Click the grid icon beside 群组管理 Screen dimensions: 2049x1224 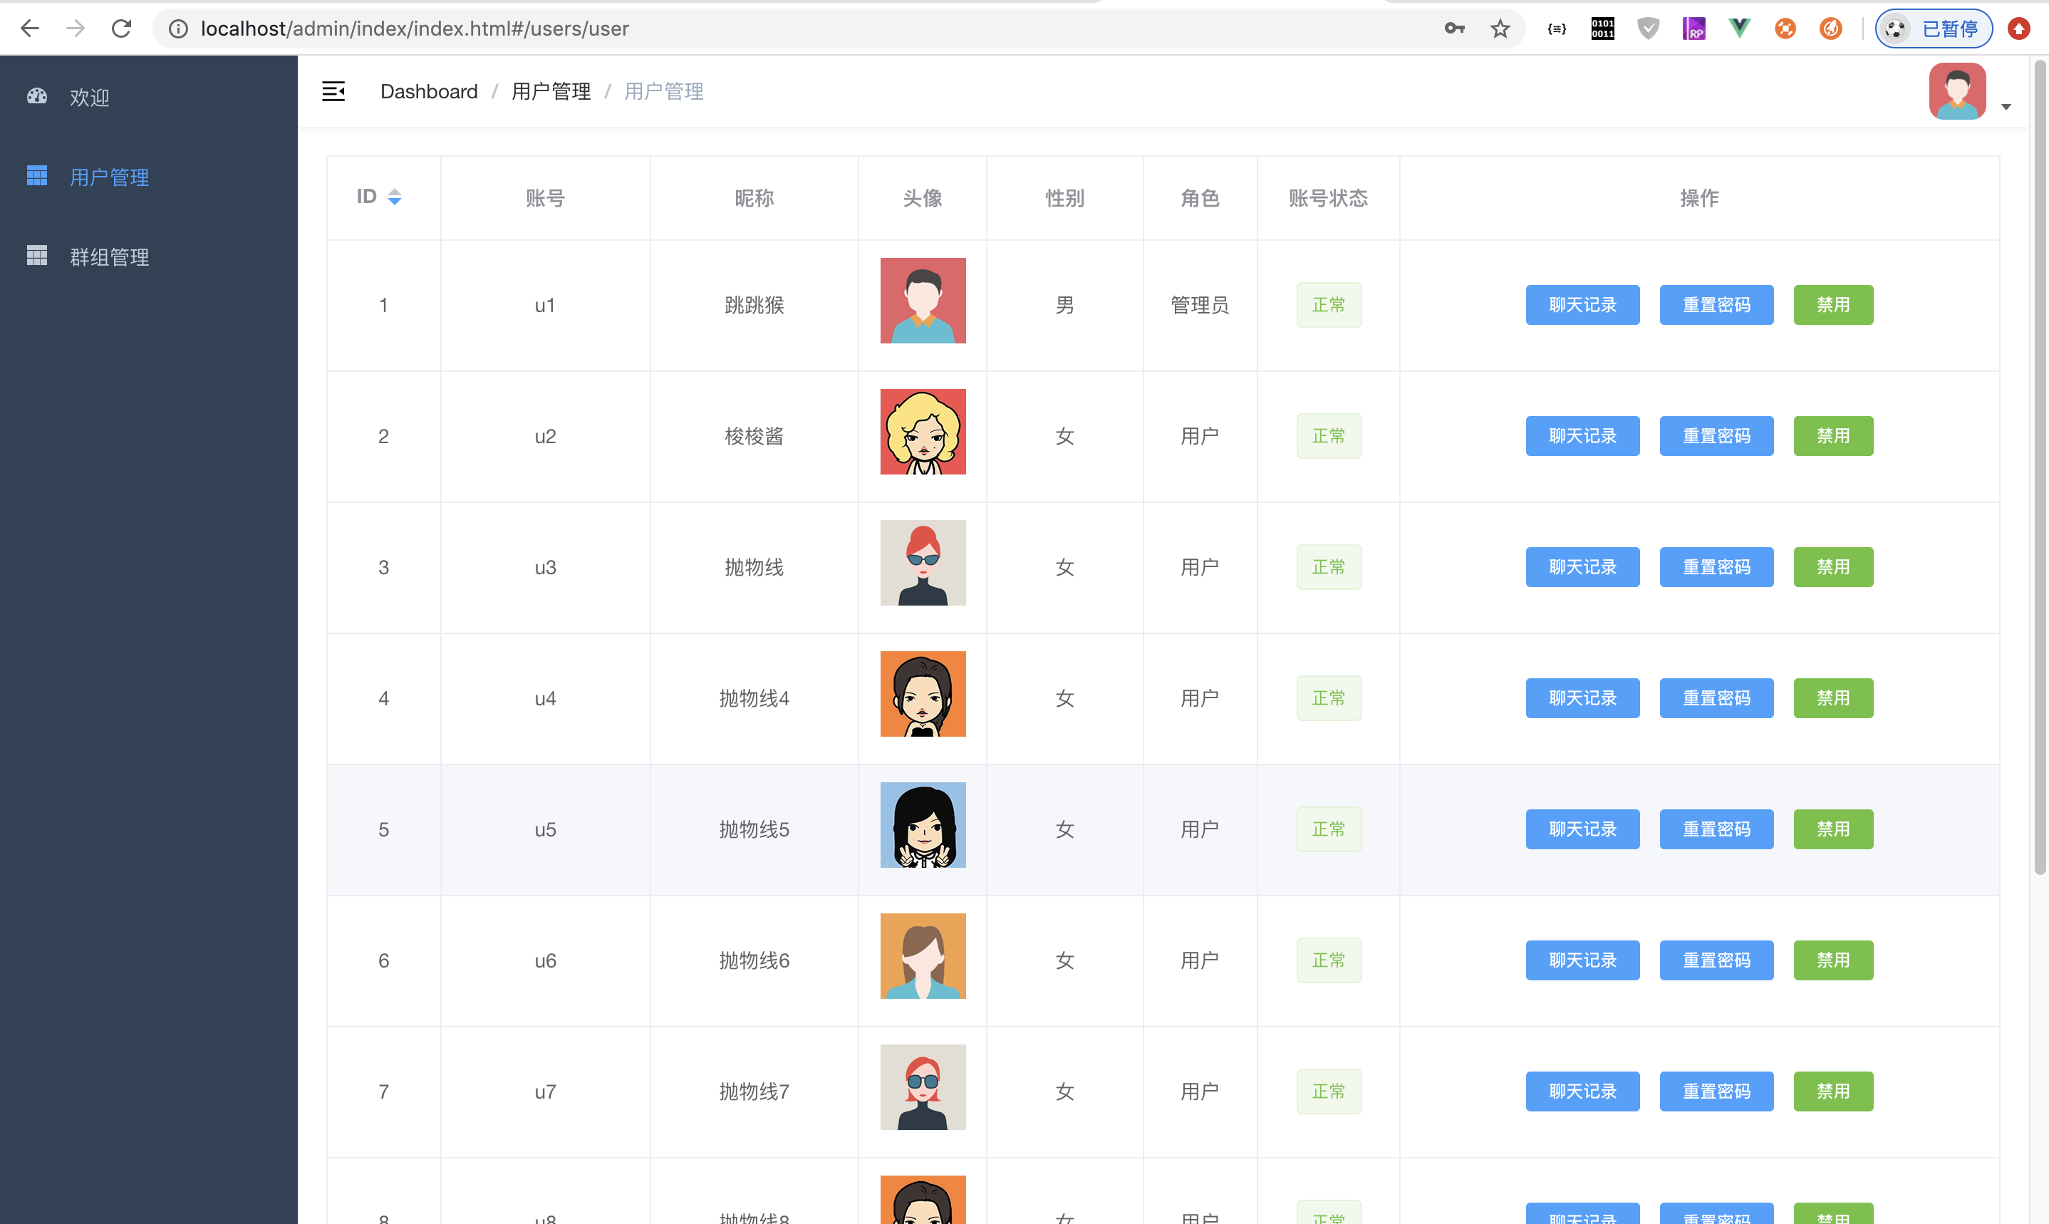37,256
